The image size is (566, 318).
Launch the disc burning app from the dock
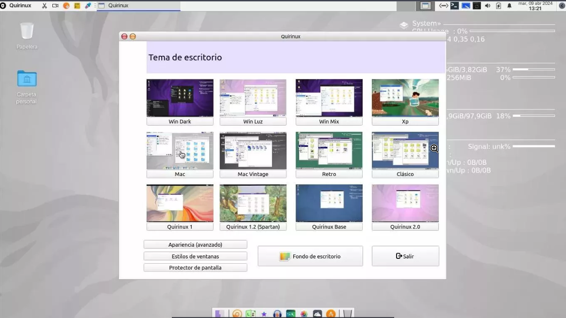tap(236, 314)
